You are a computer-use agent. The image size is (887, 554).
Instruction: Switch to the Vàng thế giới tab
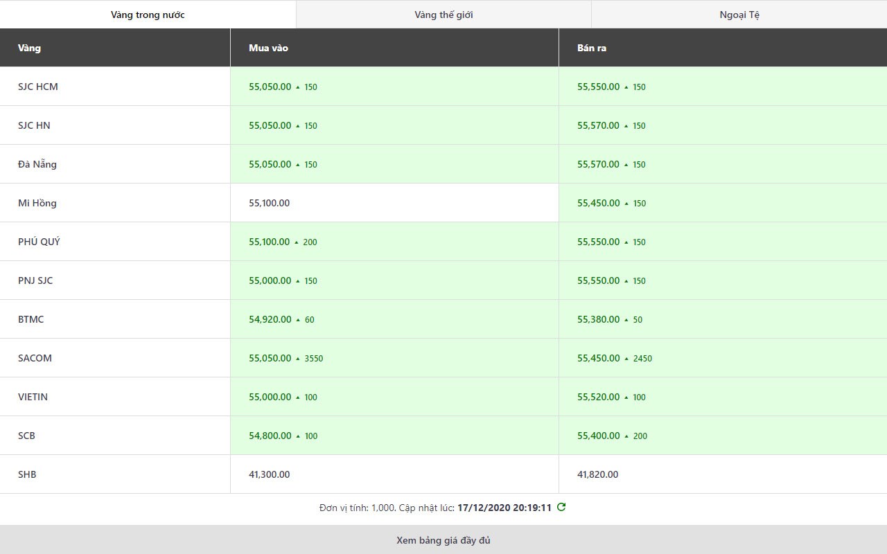(x=443, y=15)
